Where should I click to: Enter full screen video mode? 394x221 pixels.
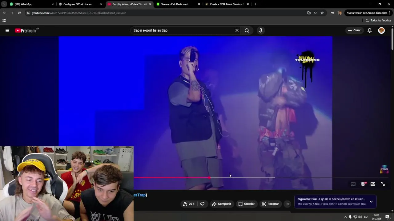[x=383, y=184]
